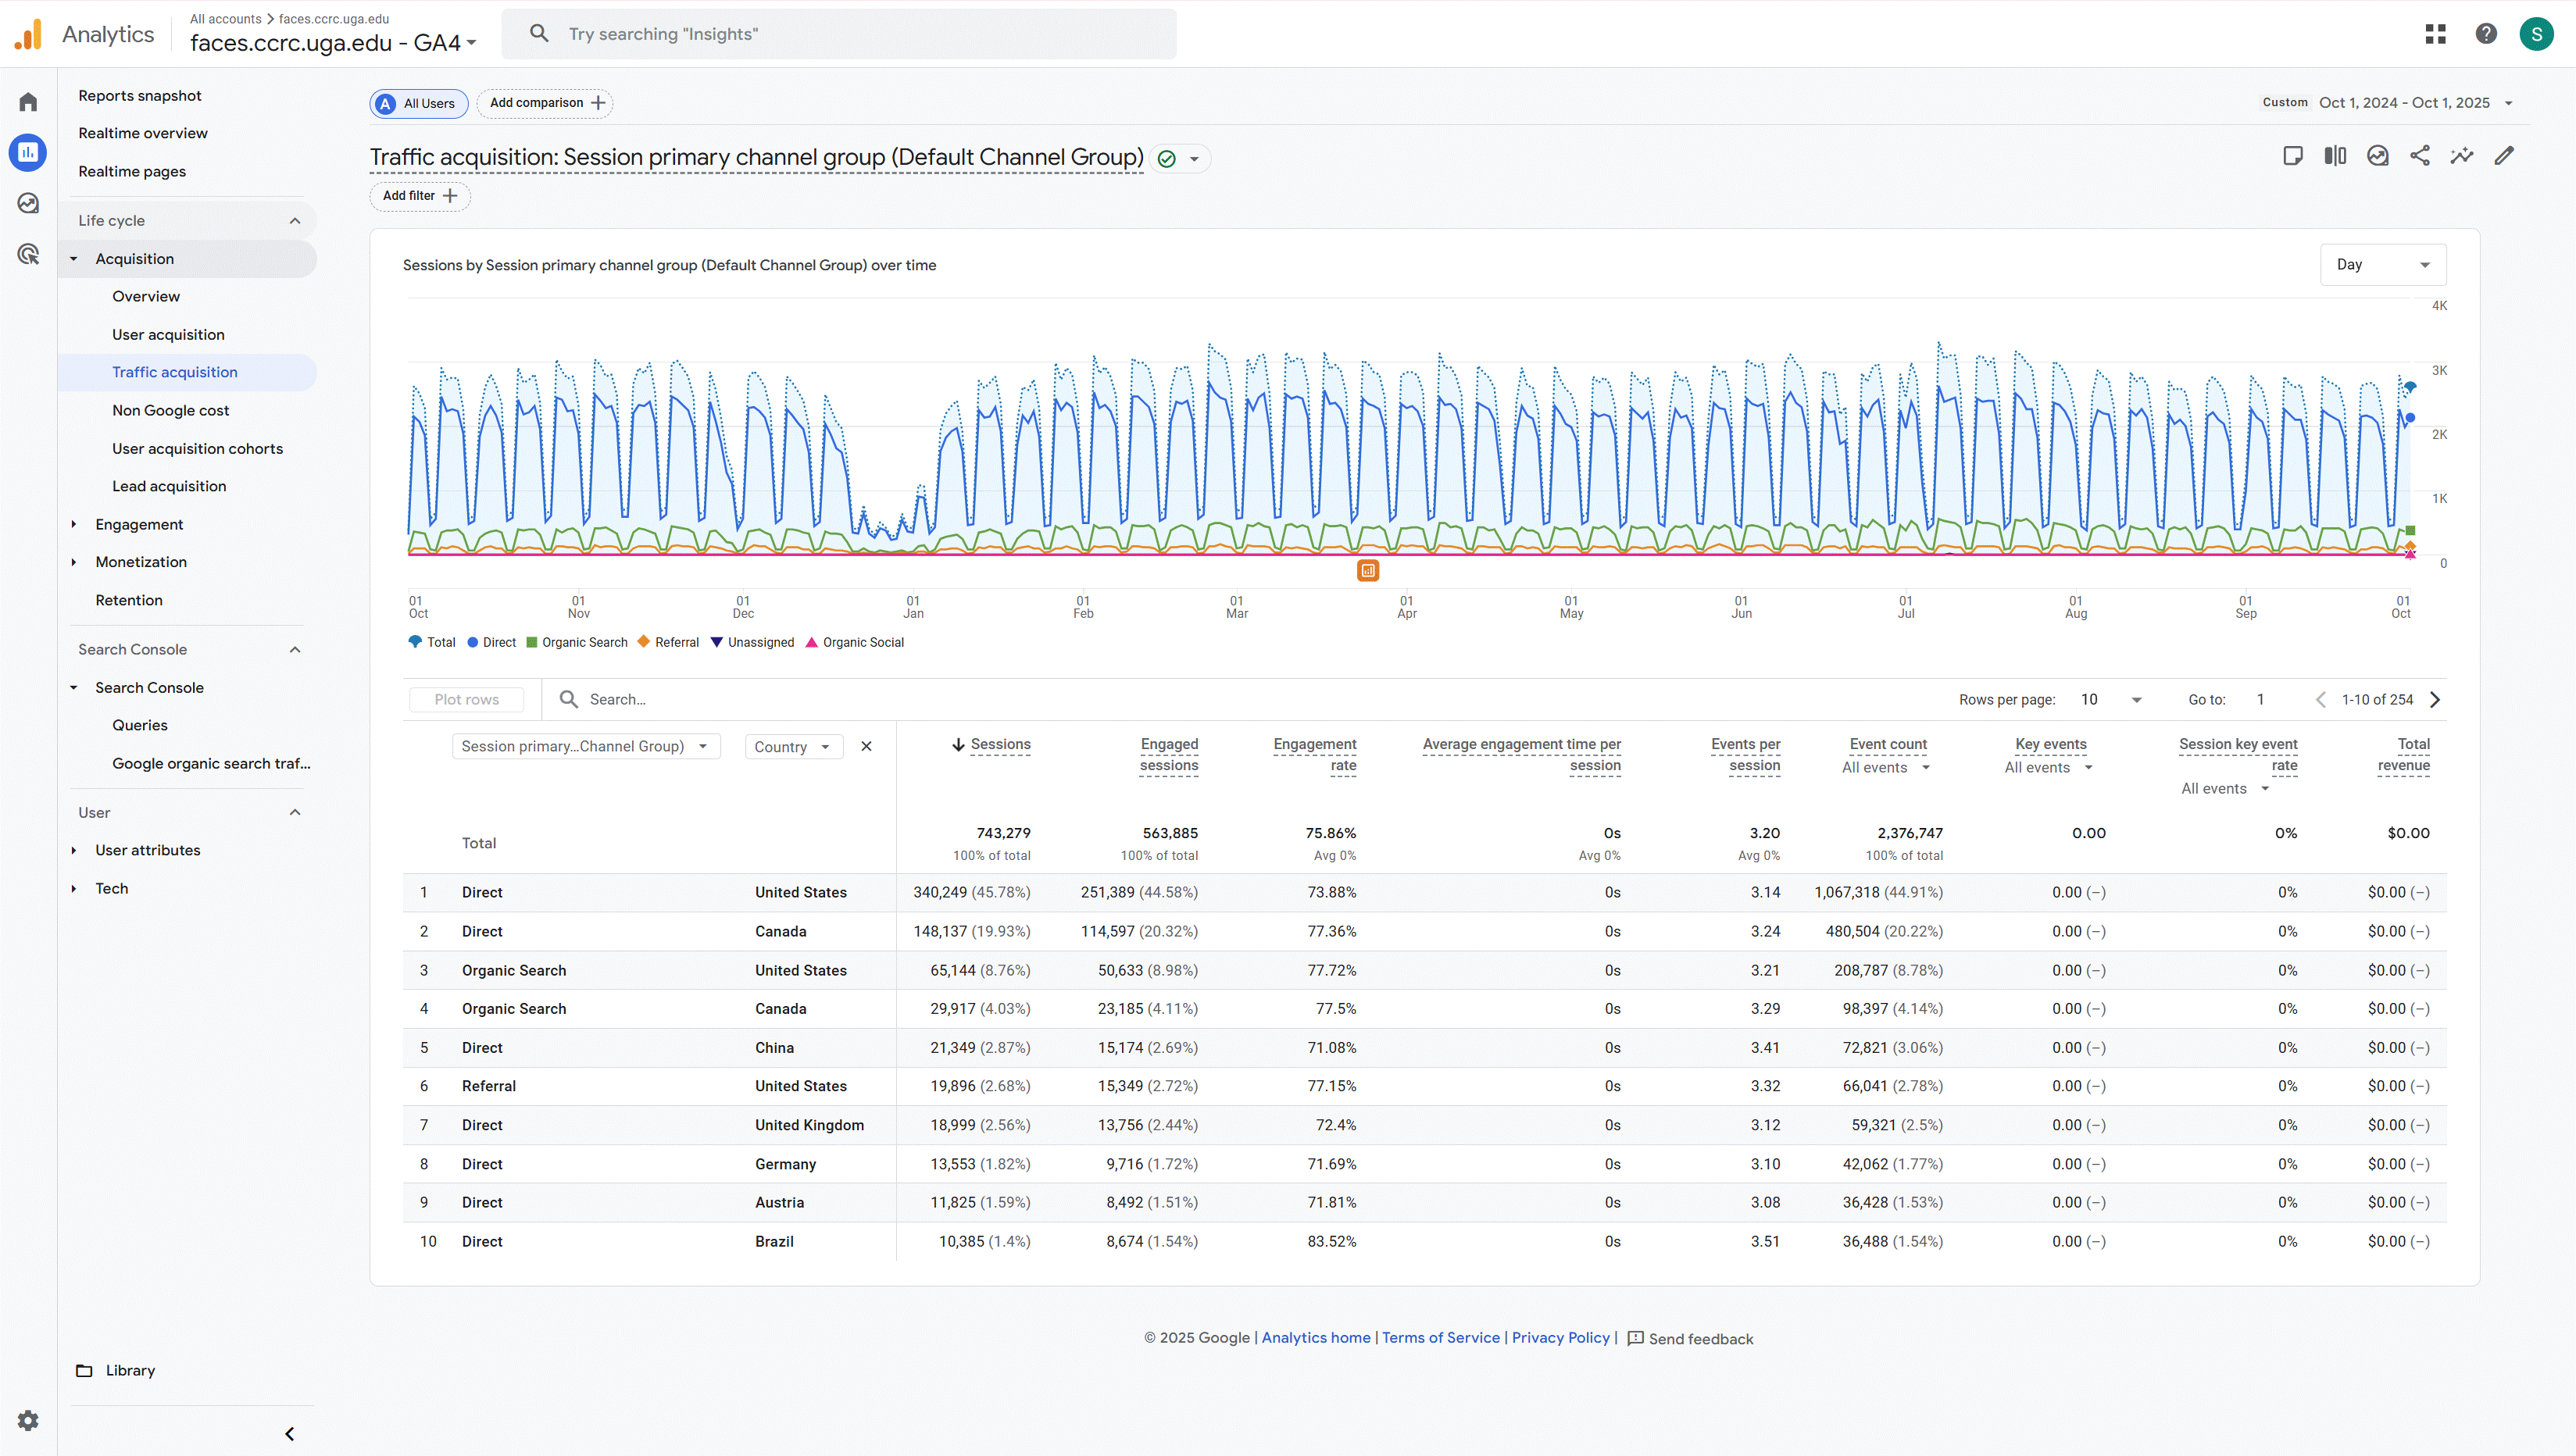Collapse the Life cycle section
This screenshot has height=1456, width=2576.
294,221
